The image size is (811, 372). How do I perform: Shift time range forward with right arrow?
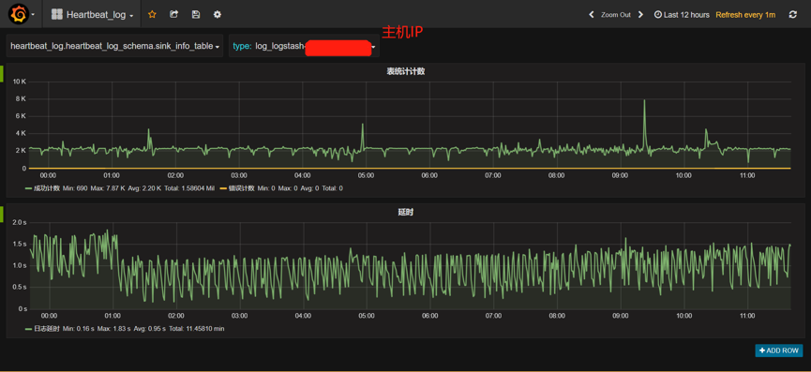point(640,14)
